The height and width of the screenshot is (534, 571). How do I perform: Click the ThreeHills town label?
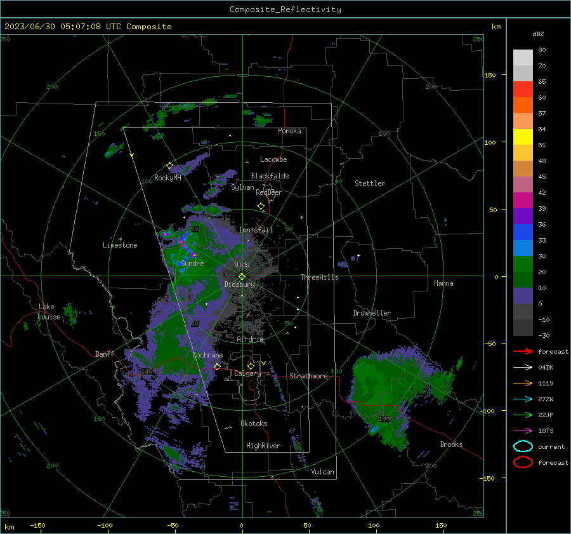pos(319,277)
